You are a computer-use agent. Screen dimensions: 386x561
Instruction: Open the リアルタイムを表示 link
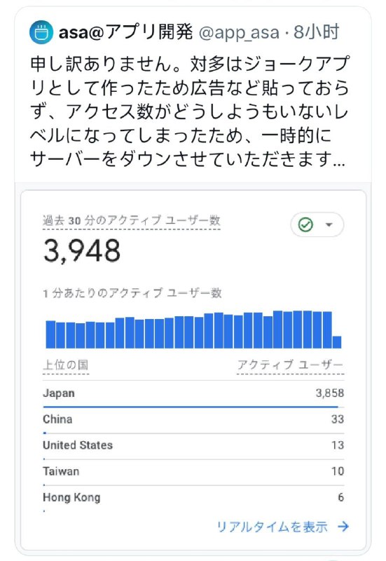pos(273,527)
